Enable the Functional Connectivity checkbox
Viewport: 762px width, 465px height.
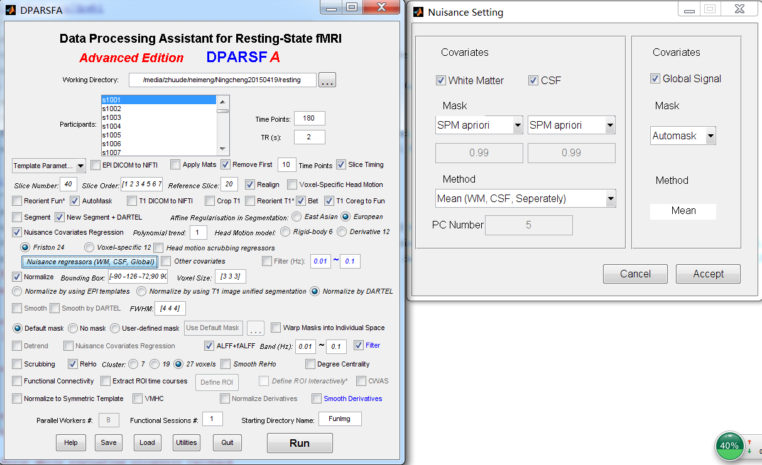pyautogui.click(x=17, y=381)
